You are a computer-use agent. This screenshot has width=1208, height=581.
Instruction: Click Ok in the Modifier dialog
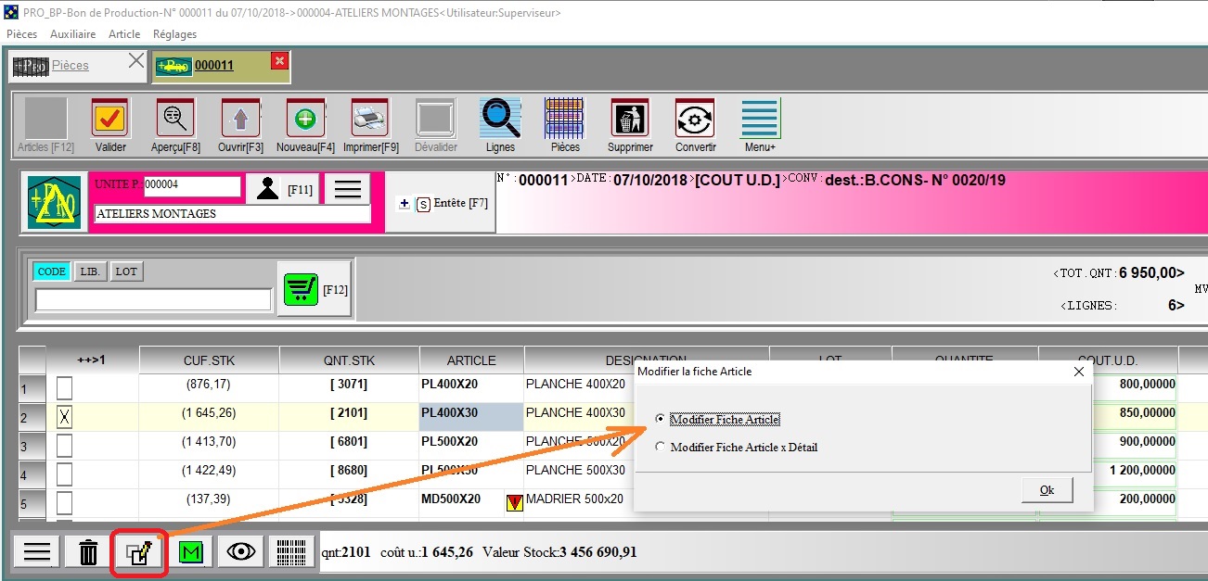tap(1047, 490)
